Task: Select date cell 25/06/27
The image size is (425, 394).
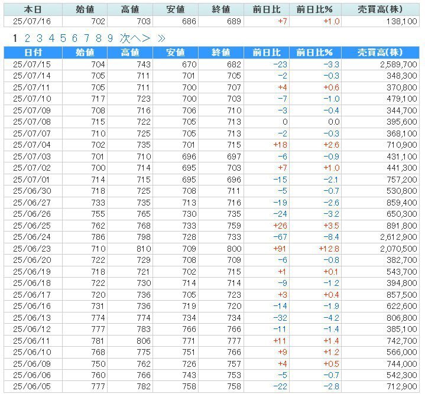Action: point(32,203)
